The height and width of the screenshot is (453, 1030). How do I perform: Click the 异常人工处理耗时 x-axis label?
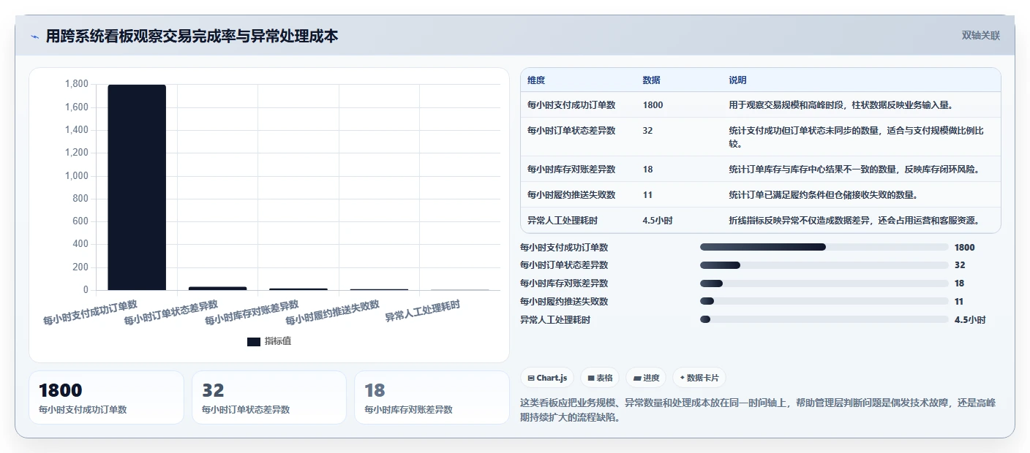423,311
